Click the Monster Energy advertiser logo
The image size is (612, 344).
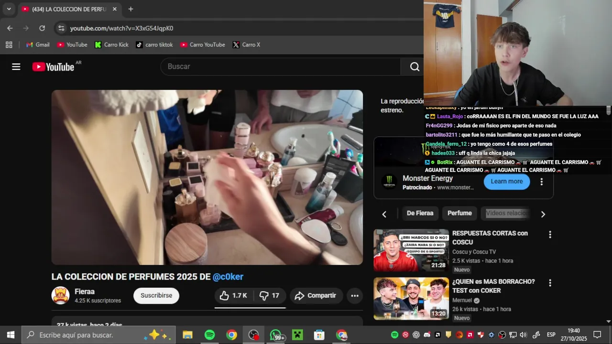389,182
